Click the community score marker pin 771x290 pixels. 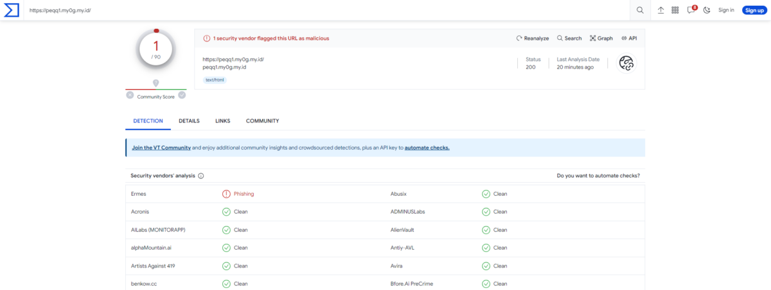point(156,83)
